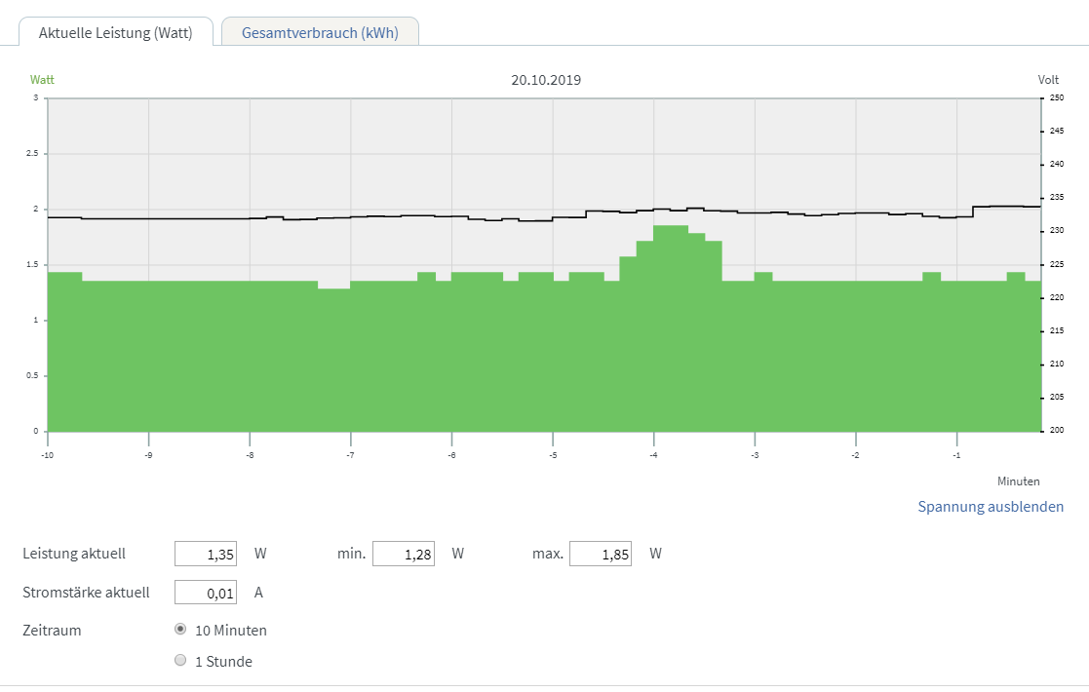Click the Minuten x-axis label

point(1018,481)
